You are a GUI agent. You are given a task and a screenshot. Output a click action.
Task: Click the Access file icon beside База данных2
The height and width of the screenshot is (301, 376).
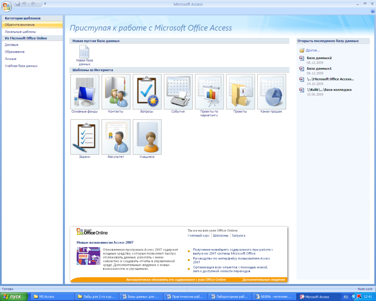tap(302, 58)
